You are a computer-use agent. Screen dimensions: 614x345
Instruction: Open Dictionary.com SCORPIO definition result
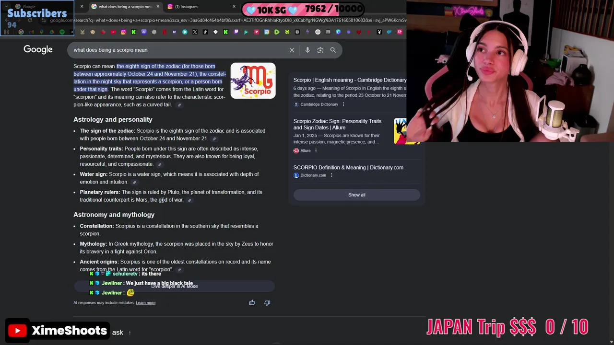coord(348,168)
